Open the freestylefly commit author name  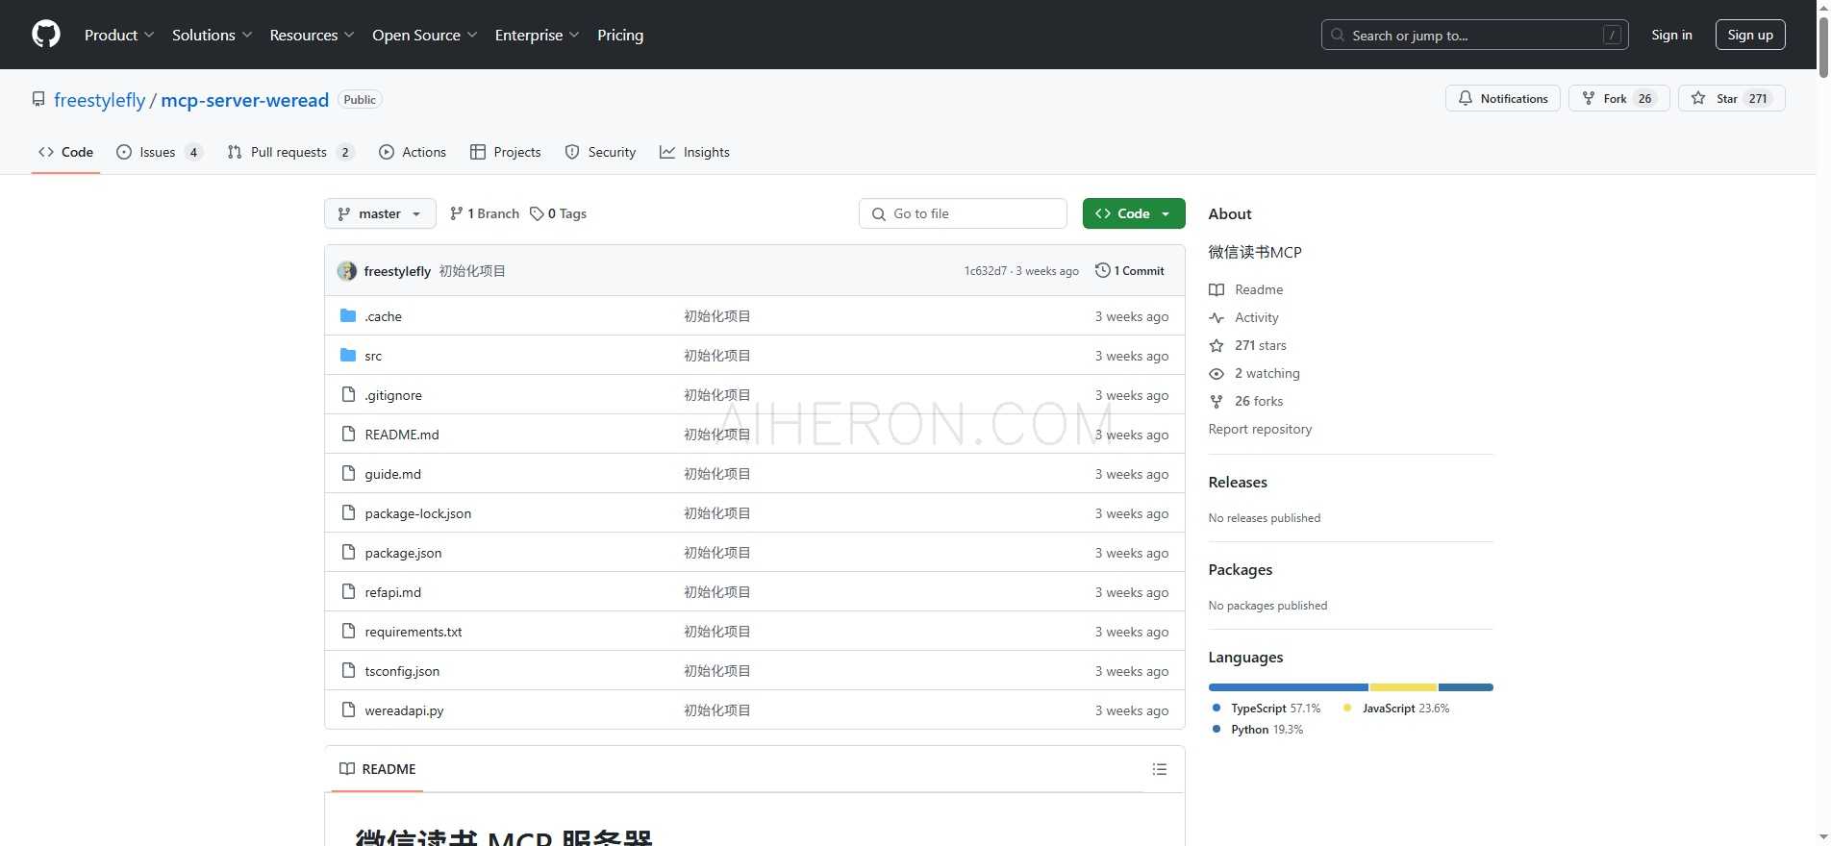click(397, 271)
